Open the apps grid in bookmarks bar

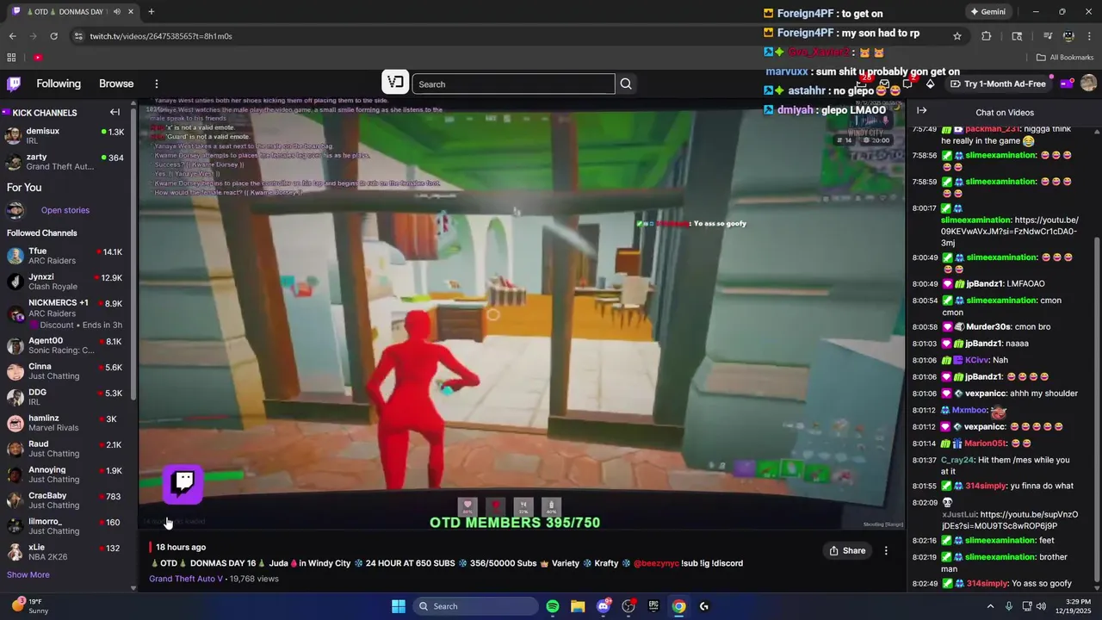[11, 58]
